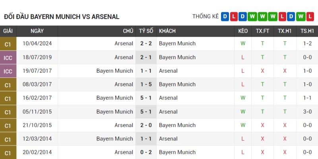The image size is (318, 159).
Task: Select the ICC badge beside 19/07/2017
Action: (x=8, y=71)
